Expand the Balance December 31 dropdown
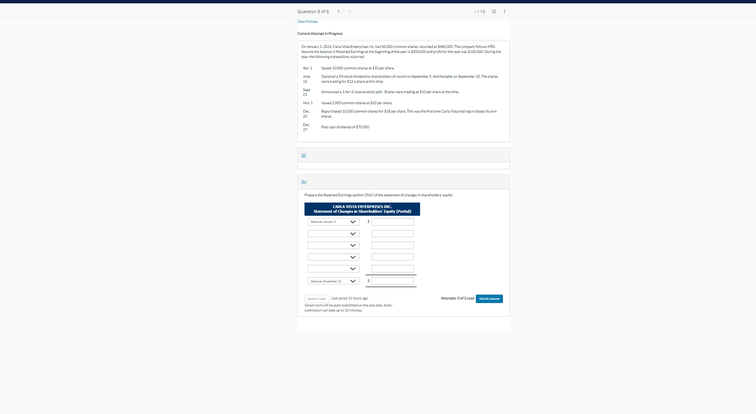Screen dimensions: 756x414 pyautogui.click(x=353, y=281)
